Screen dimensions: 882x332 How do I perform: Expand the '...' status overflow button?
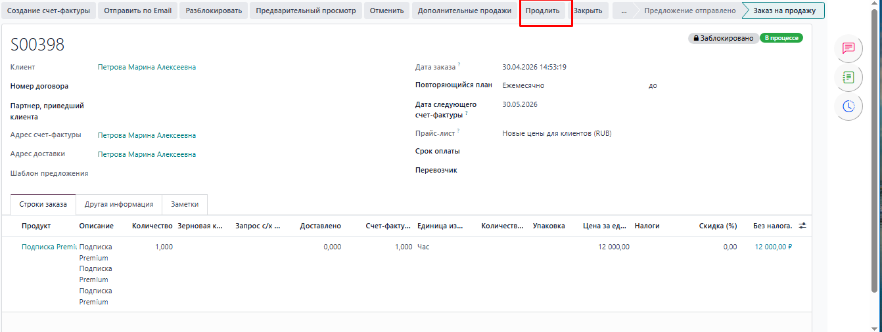pyautogui.click(x=624, y=10)
